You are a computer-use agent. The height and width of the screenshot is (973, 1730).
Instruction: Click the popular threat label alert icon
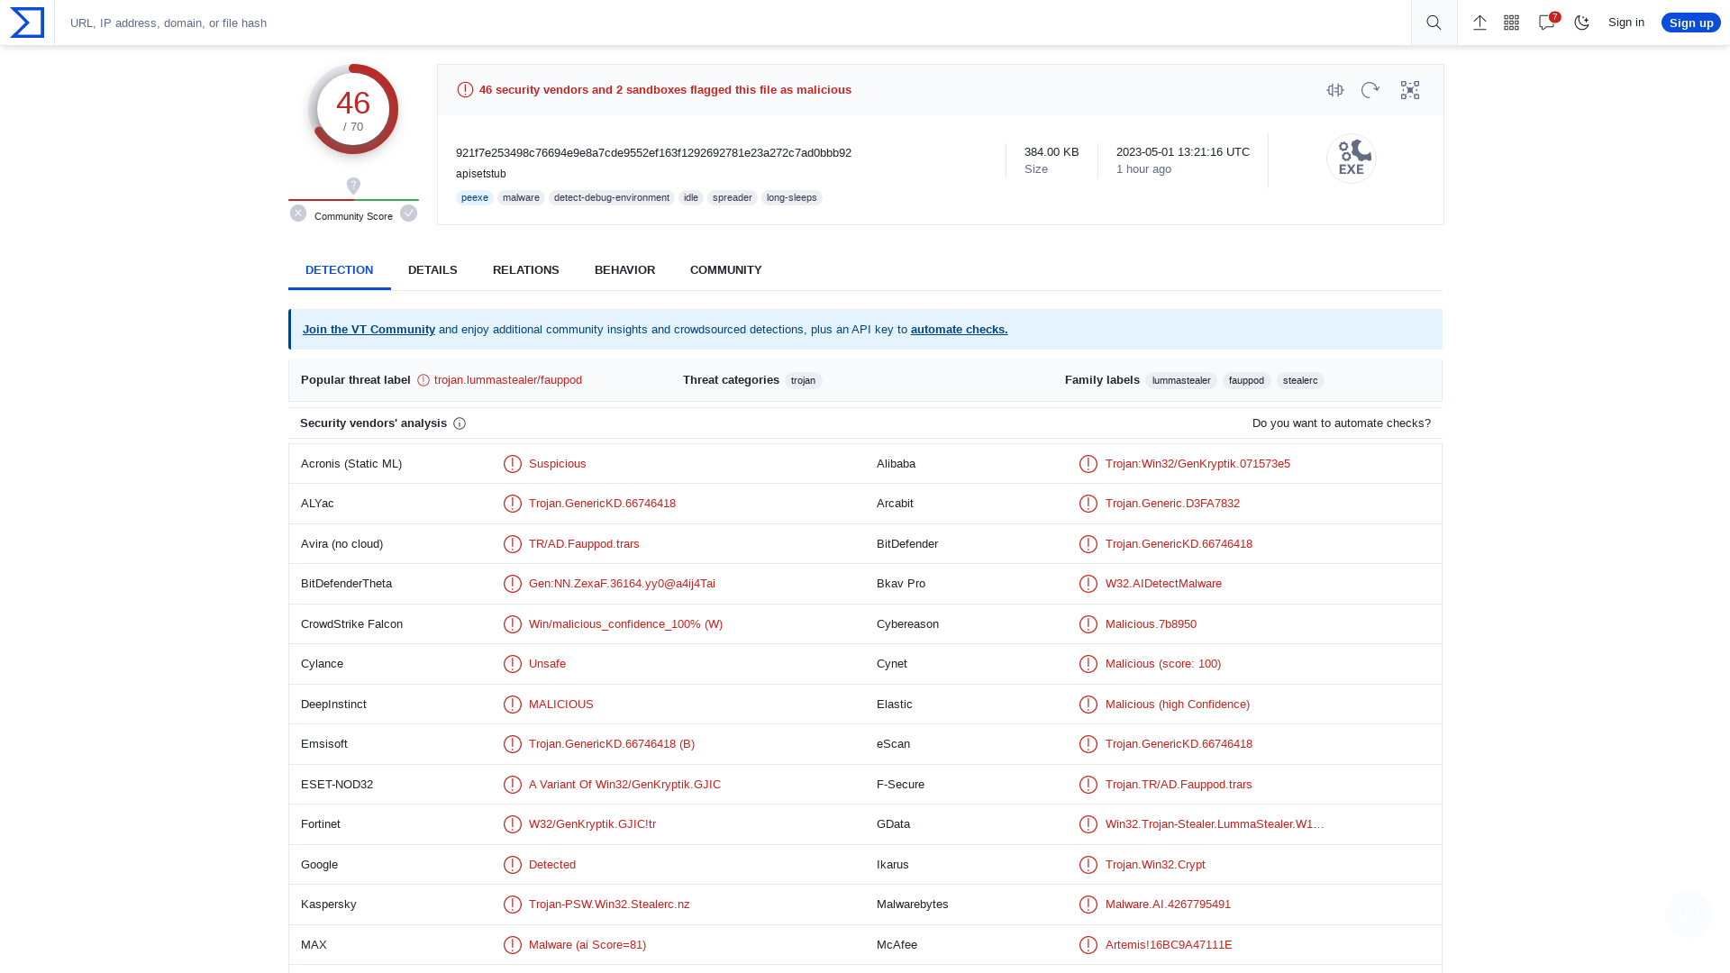coord(423,380)
